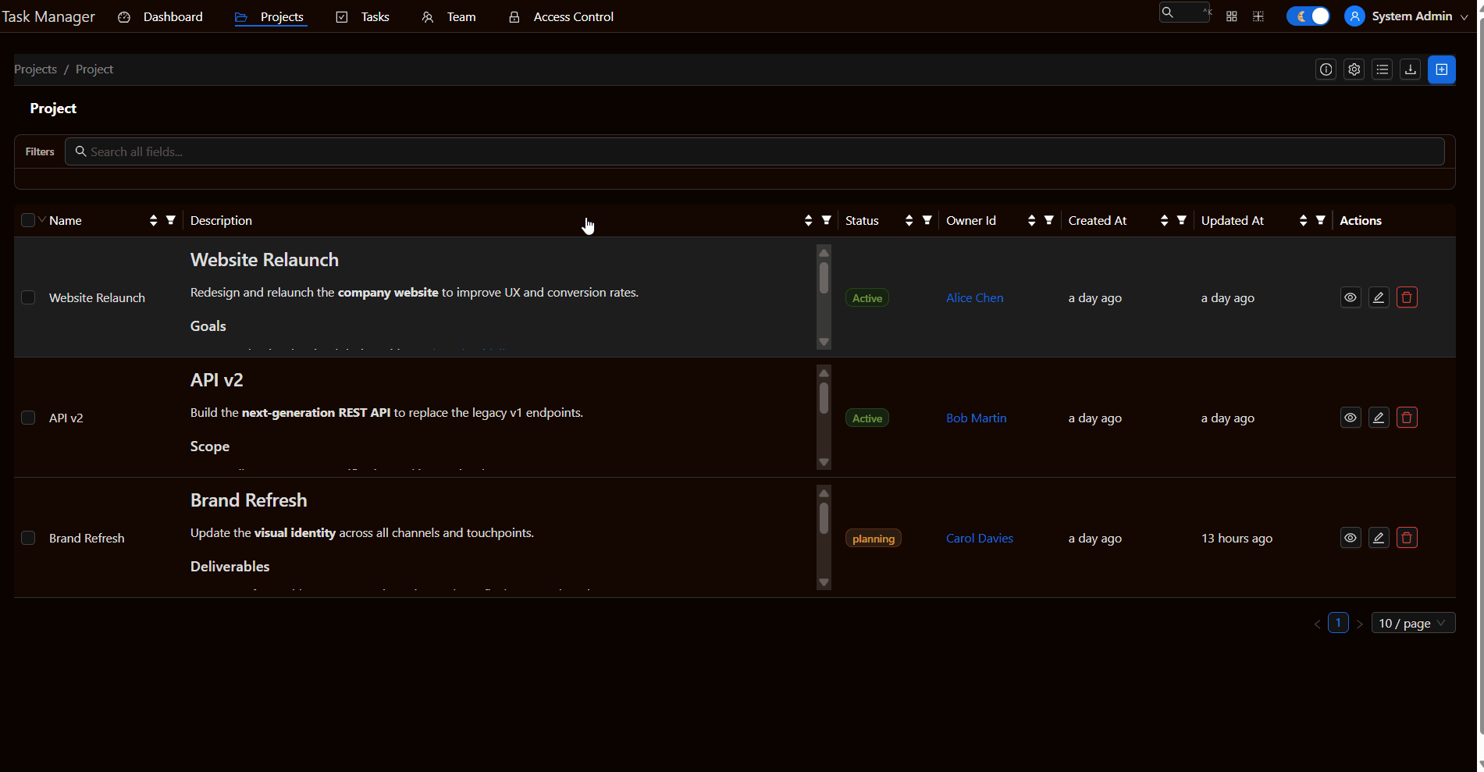Image resolution: width=1484 pixels, height=772 pixels.
Task: Open owner Bob Martin's link
Action: tap(976, 418)
